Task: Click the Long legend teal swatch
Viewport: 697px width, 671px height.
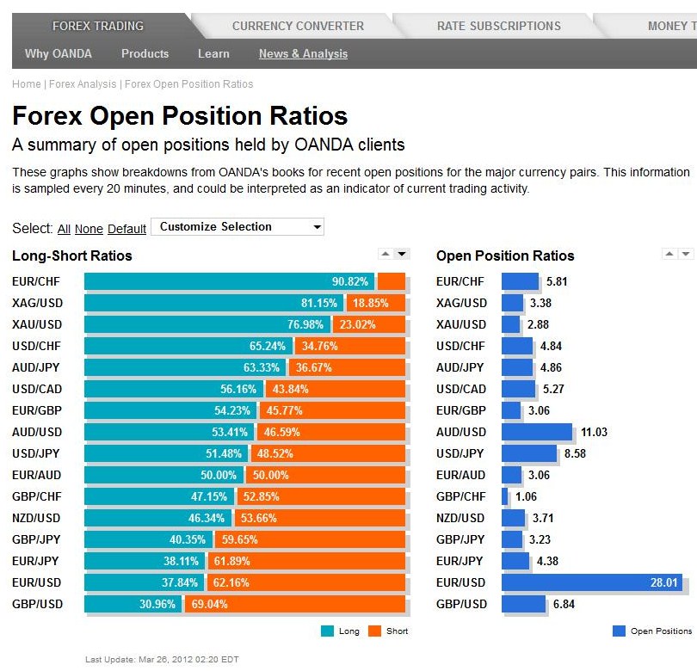Action: [327, 631]
